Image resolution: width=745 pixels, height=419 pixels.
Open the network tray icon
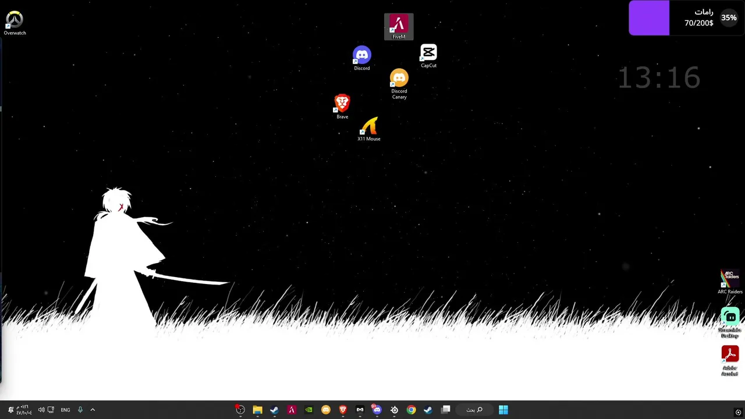pos(51,410)
